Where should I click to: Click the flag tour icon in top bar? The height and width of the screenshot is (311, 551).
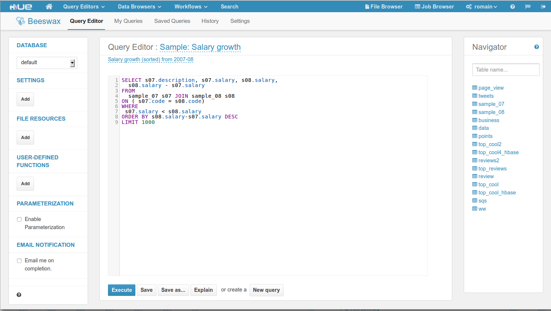tap(528, 7)
